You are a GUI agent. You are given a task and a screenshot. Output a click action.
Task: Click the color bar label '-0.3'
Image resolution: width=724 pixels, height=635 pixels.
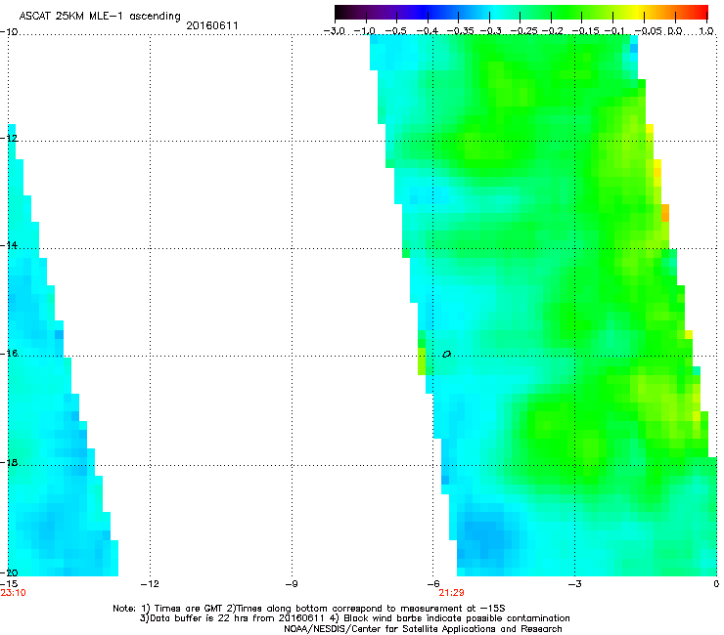click(x=490, y=31)
